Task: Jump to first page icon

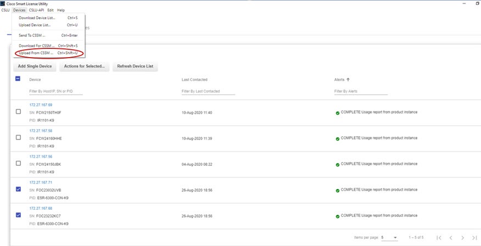Action: pyautogui.click(x=439, y=237)
